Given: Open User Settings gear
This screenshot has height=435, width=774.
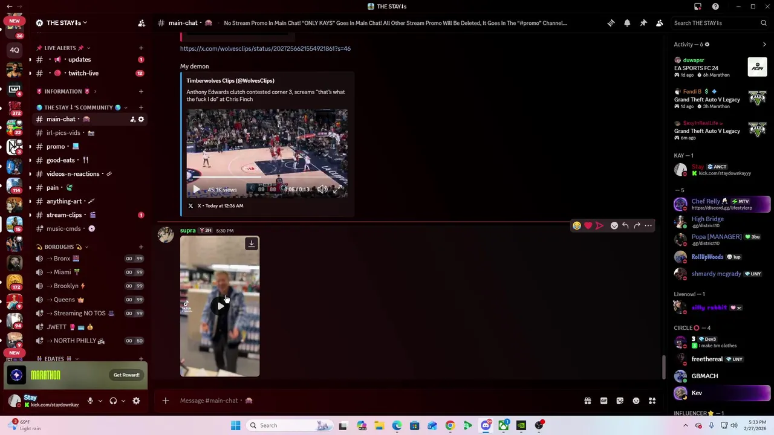Looking at the screenshot, I should coord(136,401).
